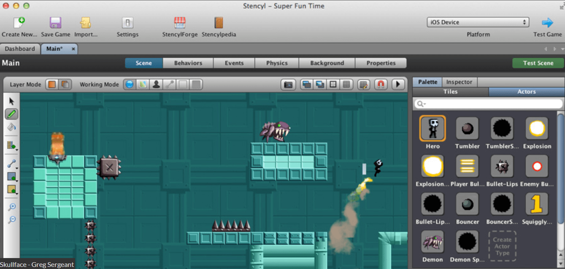565x269 pixels.
Task: Click the Test Game blue arrow
Action: pos(548,23)
